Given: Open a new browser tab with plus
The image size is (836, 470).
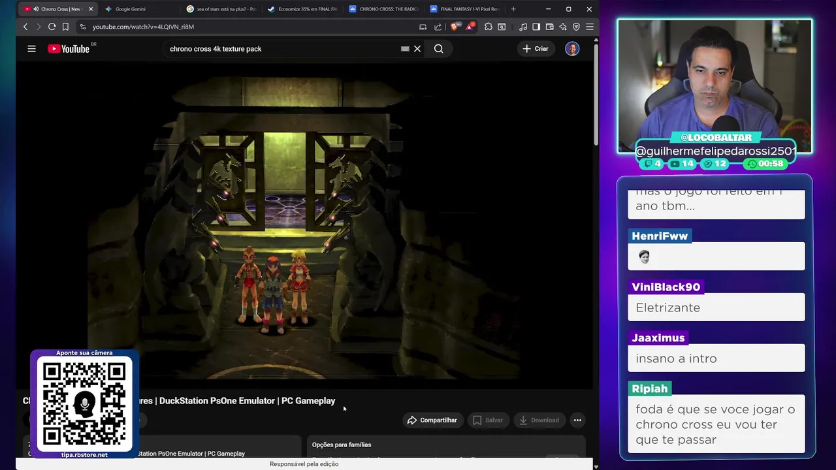Looking at the screenshot, I should pos(513,9).
